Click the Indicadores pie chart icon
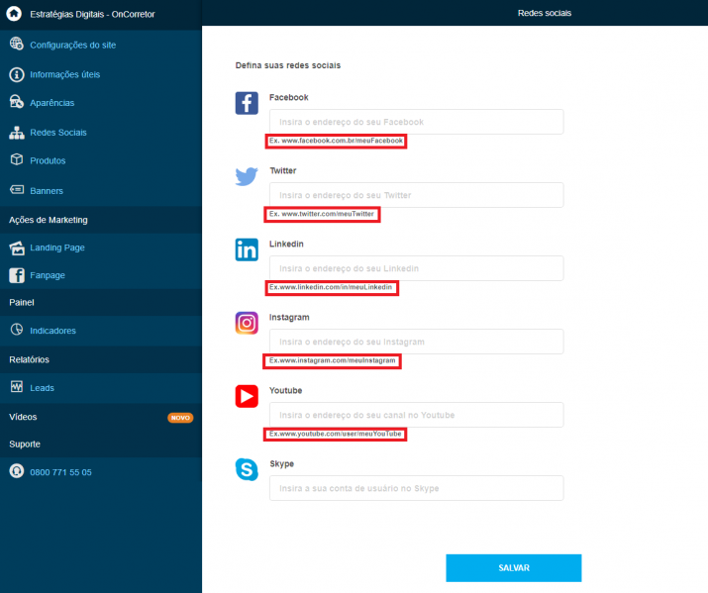 17,330
